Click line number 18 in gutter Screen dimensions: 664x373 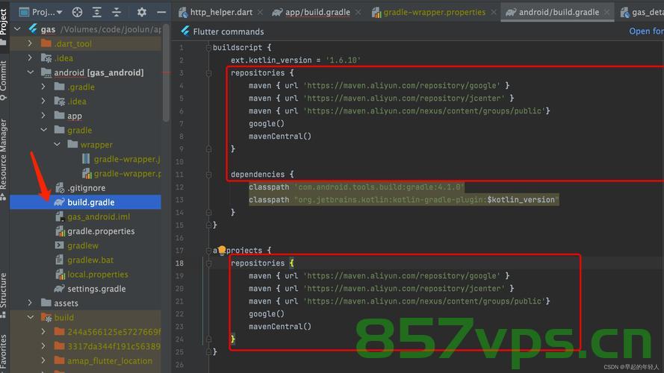(179, 263)
